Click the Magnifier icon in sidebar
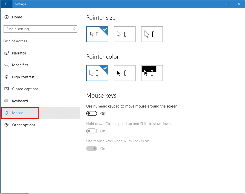This screenshot has width=246, height=194. 6,65
